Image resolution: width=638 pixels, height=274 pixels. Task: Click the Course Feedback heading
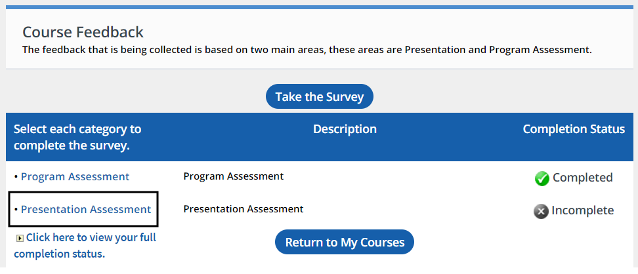(83, 32)
